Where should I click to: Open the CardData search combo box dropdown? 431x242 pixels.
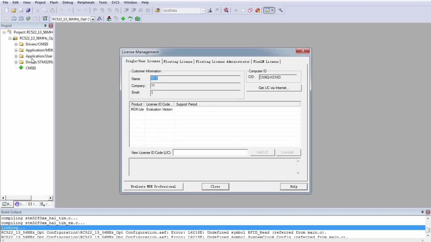click(x=203, y=11)
